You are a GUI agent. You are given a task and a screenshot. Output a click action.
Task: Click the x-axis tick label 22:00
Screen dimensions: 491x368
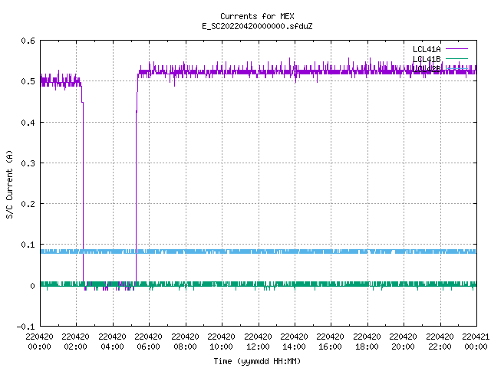[x=440, y=347]
